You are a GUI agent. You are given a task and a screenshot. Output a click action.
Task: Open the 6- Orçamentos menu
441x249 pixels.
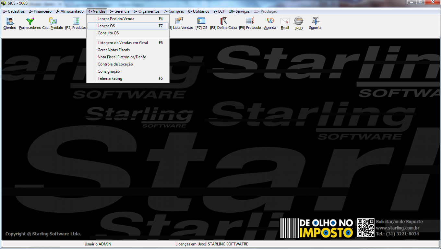[147, 11]
